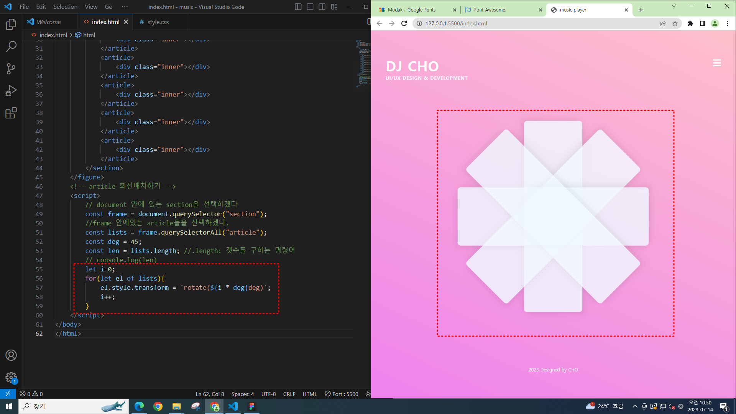Open Chrome's three-dot options menu
This screenshot has width=736, height=414.
click(727, 23)
